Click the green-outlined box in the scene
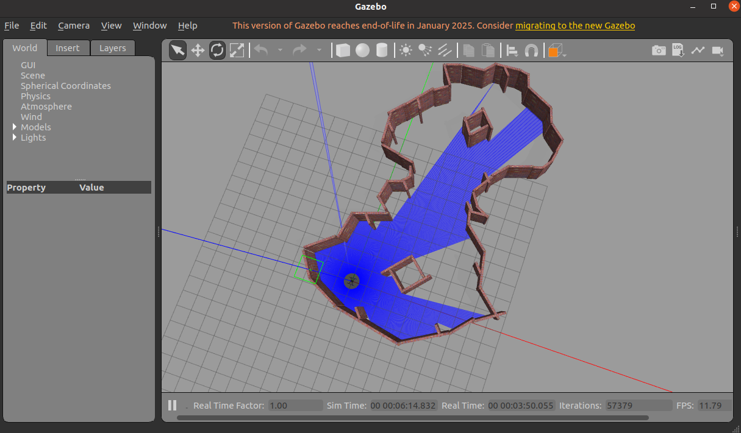Screen dimensions: 741x433 click(309, 270)
